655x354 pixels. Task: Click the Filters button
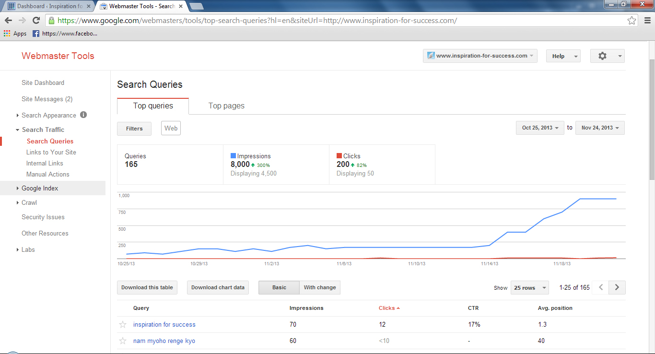click(134, 129)
